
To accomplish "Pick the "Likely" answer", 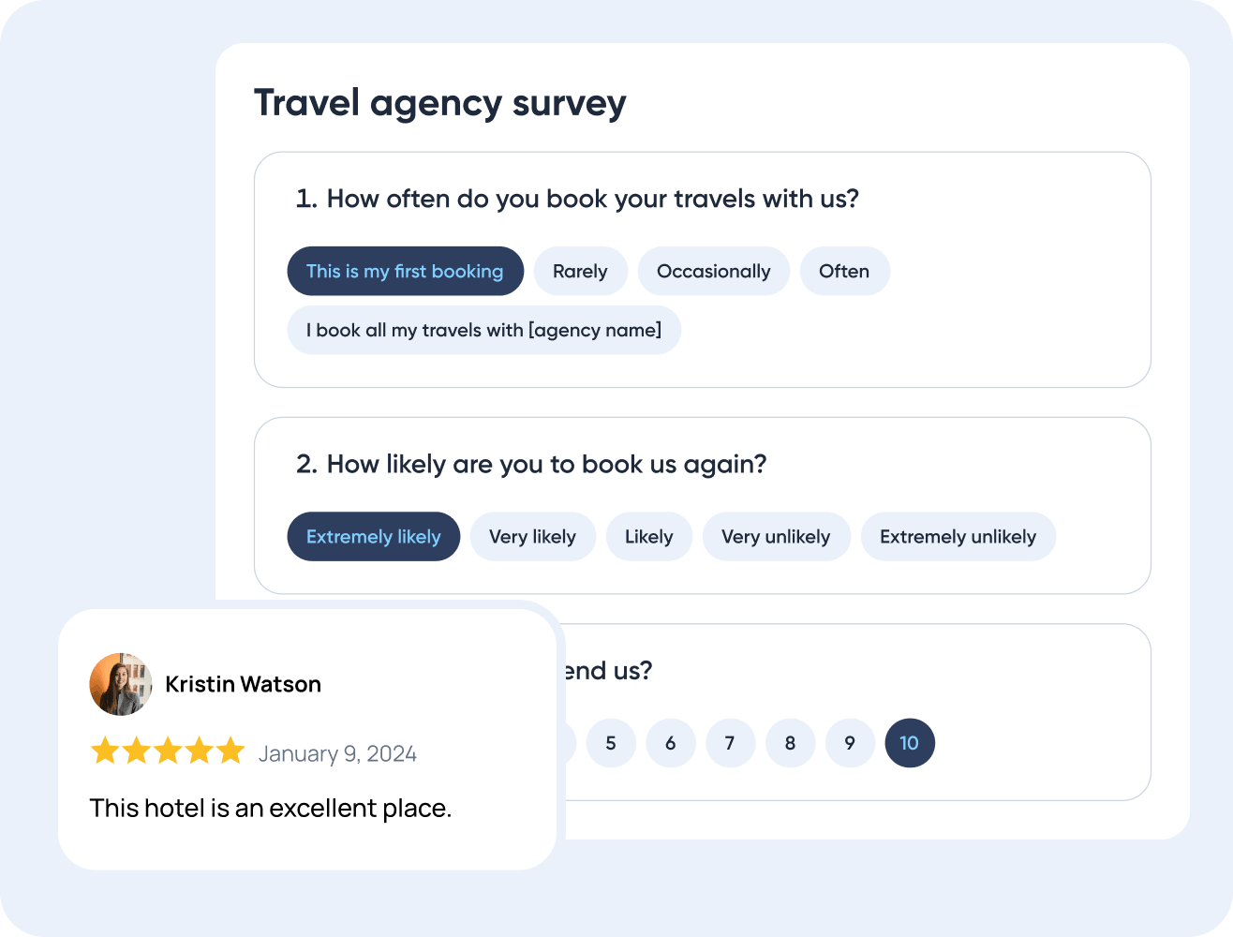I will coord(648,537).
